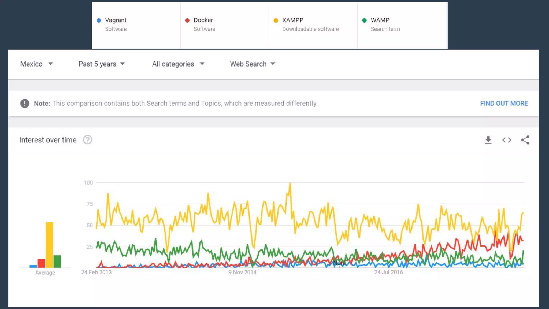Screen dimensions: 549x309
Task: Click the red Docker legend dot
Action: [187, 20]
